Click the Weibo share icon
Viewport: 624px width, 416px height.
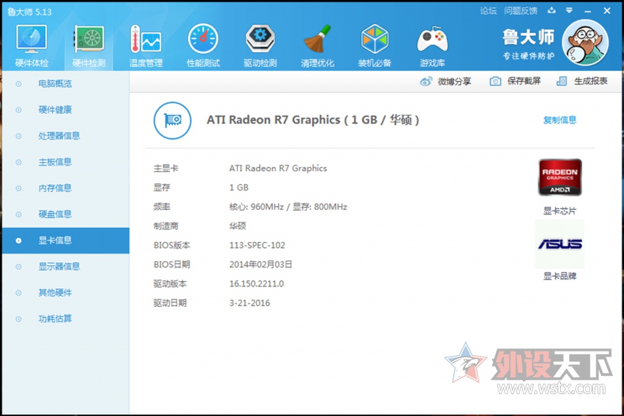[x=426, y=81]
